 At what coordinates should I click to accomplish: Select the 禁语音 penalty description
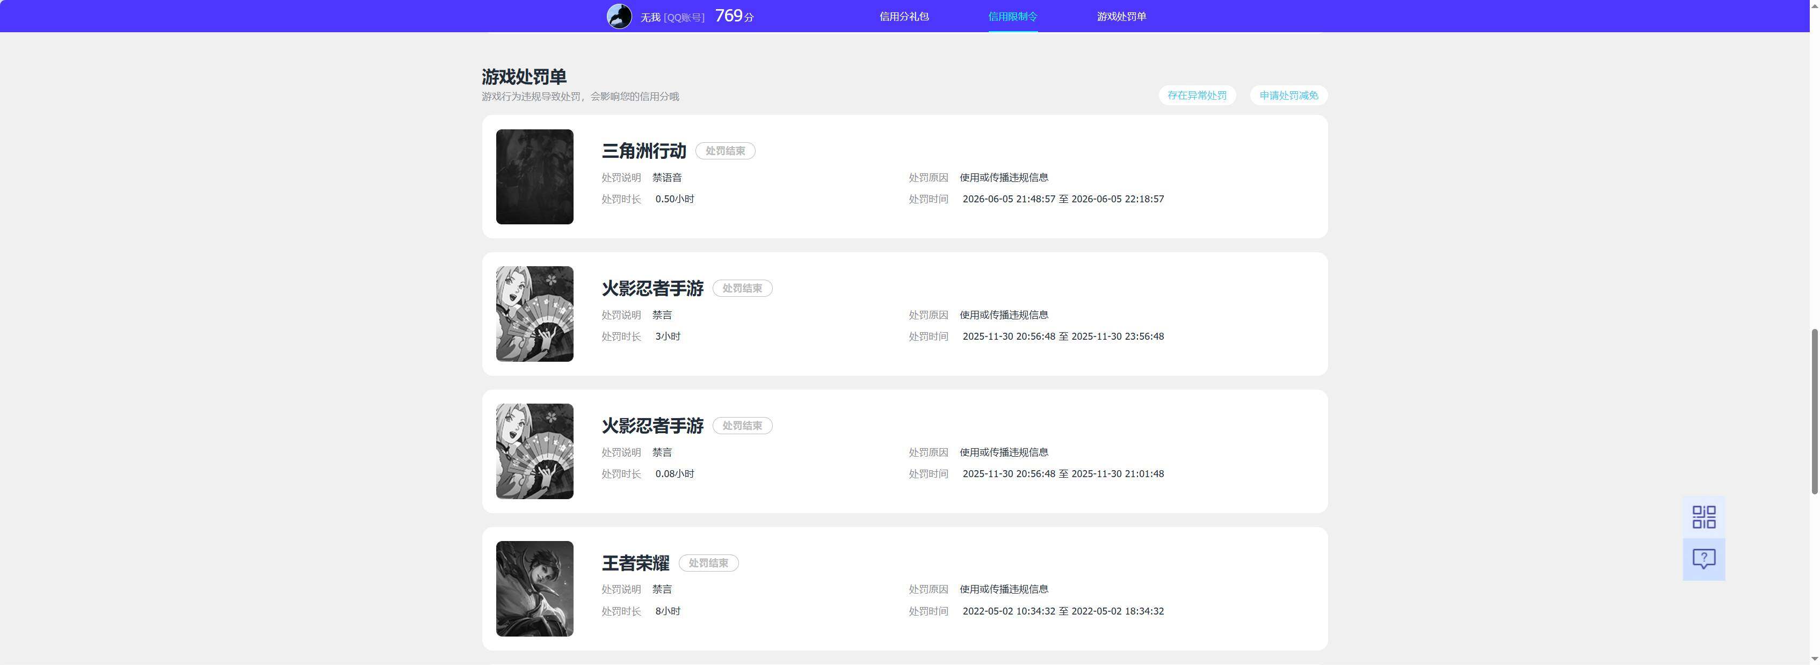[667, 178]
